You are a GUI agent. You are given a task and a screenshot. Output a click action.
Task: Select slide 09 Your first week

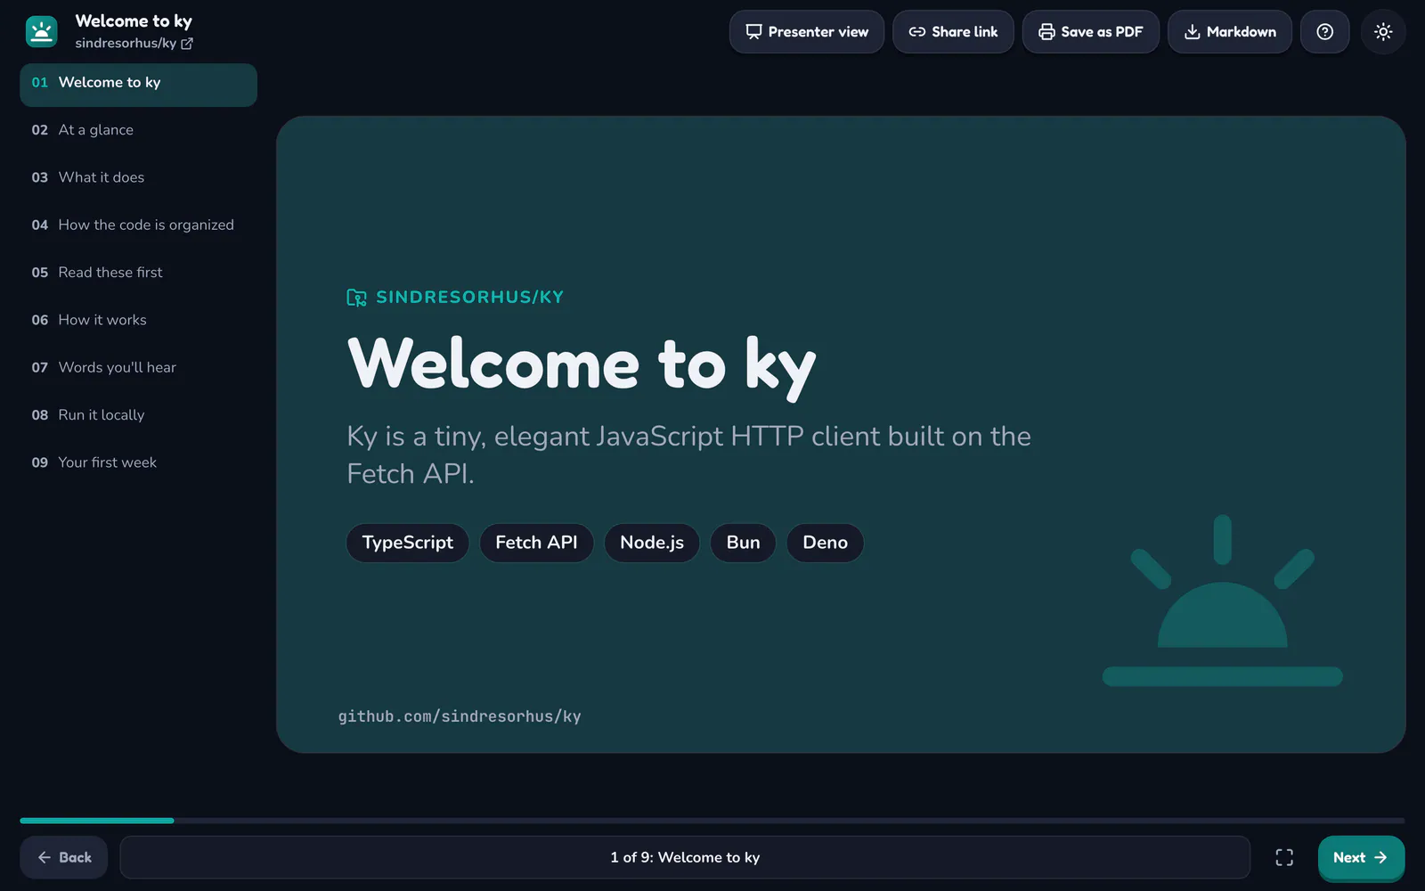[138, 462]
